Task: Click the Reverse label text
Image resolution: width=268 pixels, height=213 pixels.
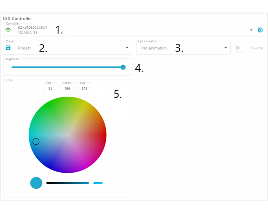Action: pyautogui.click(x=256, y=48)
